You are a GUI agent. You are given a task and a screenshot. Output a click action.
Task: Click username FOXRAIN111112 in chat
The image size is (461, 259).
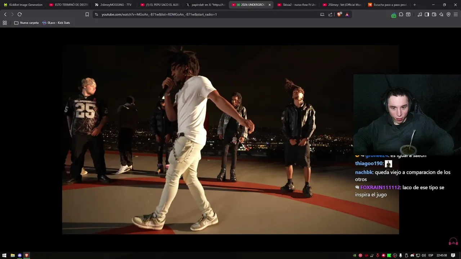click(380, 187)
